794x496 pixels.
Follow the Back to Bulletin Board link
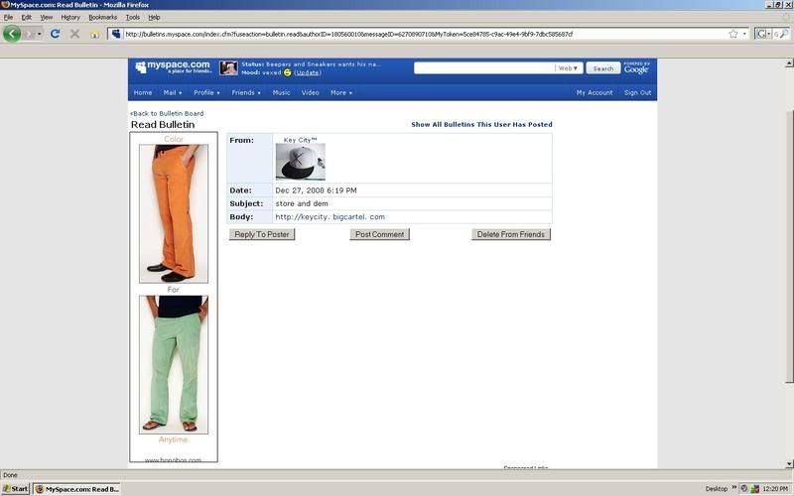[x=167, y=113]
